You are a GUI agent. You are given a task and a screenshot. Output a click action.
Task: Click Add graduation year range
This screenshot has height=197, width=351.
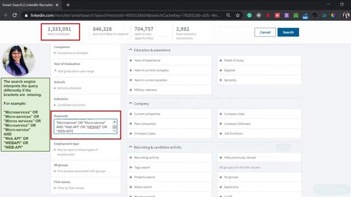click(x=74, y=71)
